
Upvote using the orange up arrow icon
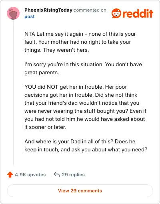pyautogui.click(x=10, y=175)
